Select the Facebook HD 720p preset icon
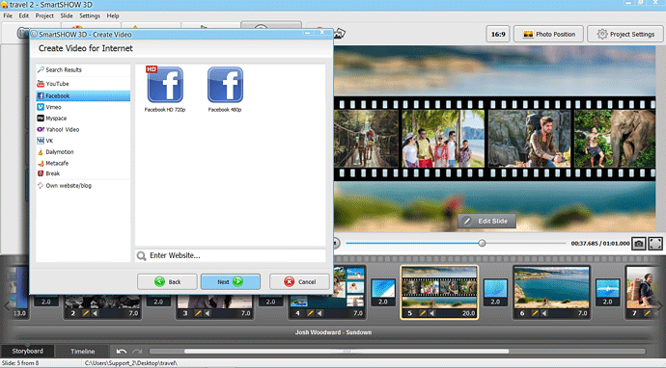The width and height of the screenshot is (666, 368). (165, 85)
